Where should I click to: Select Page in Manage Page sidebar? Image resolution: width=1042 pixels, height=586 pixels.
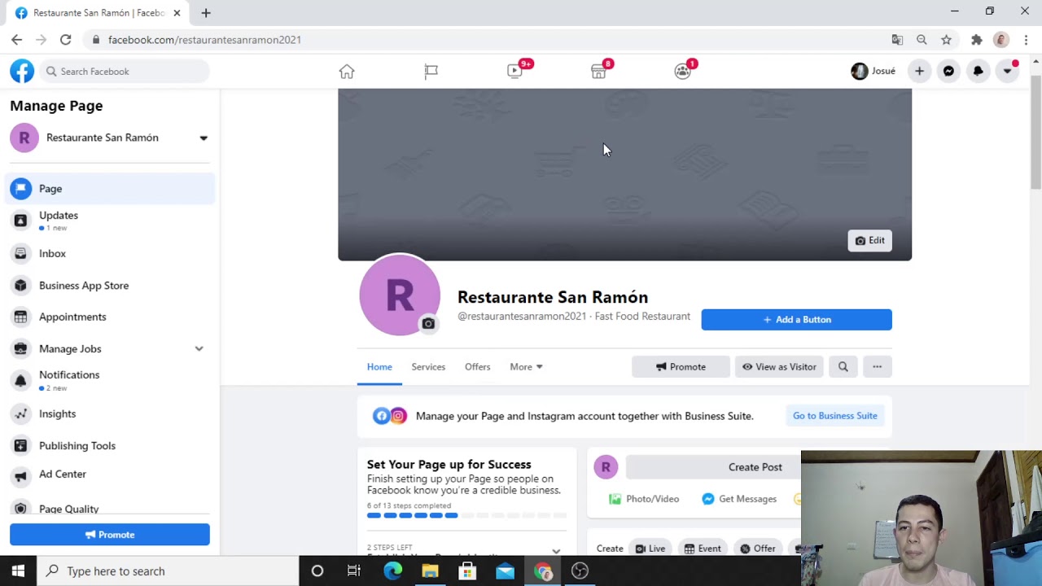[x=110, y=189]
